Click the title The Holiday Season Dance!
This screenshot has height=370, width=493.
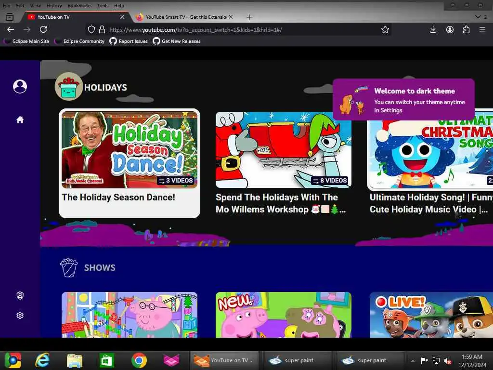(118, 197)
